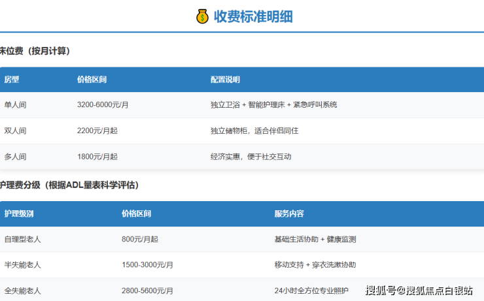Click the 3200-6000元/月 price cell
Viewport: 484px width, 301px height.
[x=103, y=104]
